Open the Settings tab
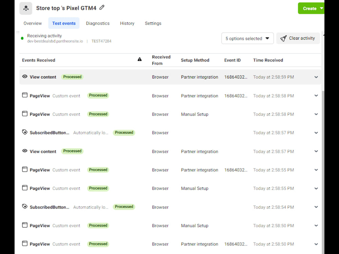 click(153, 23)
